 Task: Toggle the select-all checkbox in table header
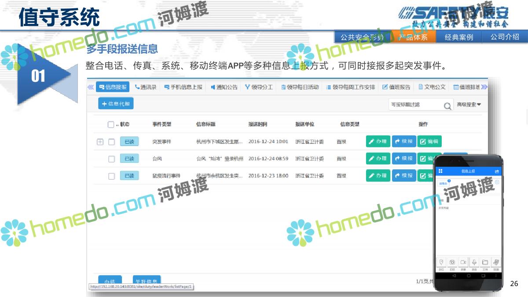point(111,125)
